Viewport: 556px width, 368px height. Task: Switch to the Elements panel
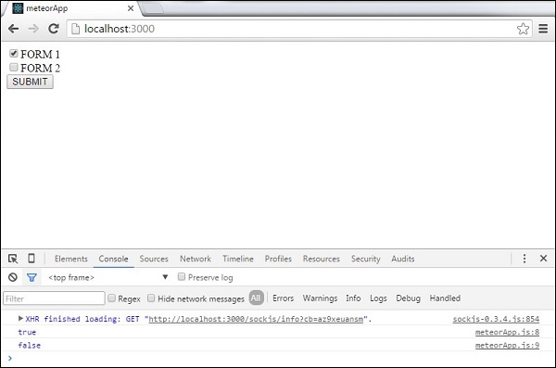[x=71, y=259]
